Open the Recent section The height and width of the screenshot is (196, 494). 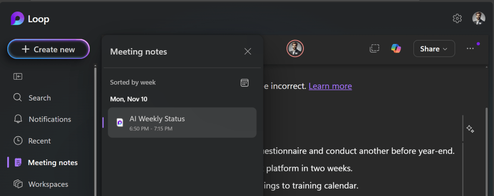[39, 141]
